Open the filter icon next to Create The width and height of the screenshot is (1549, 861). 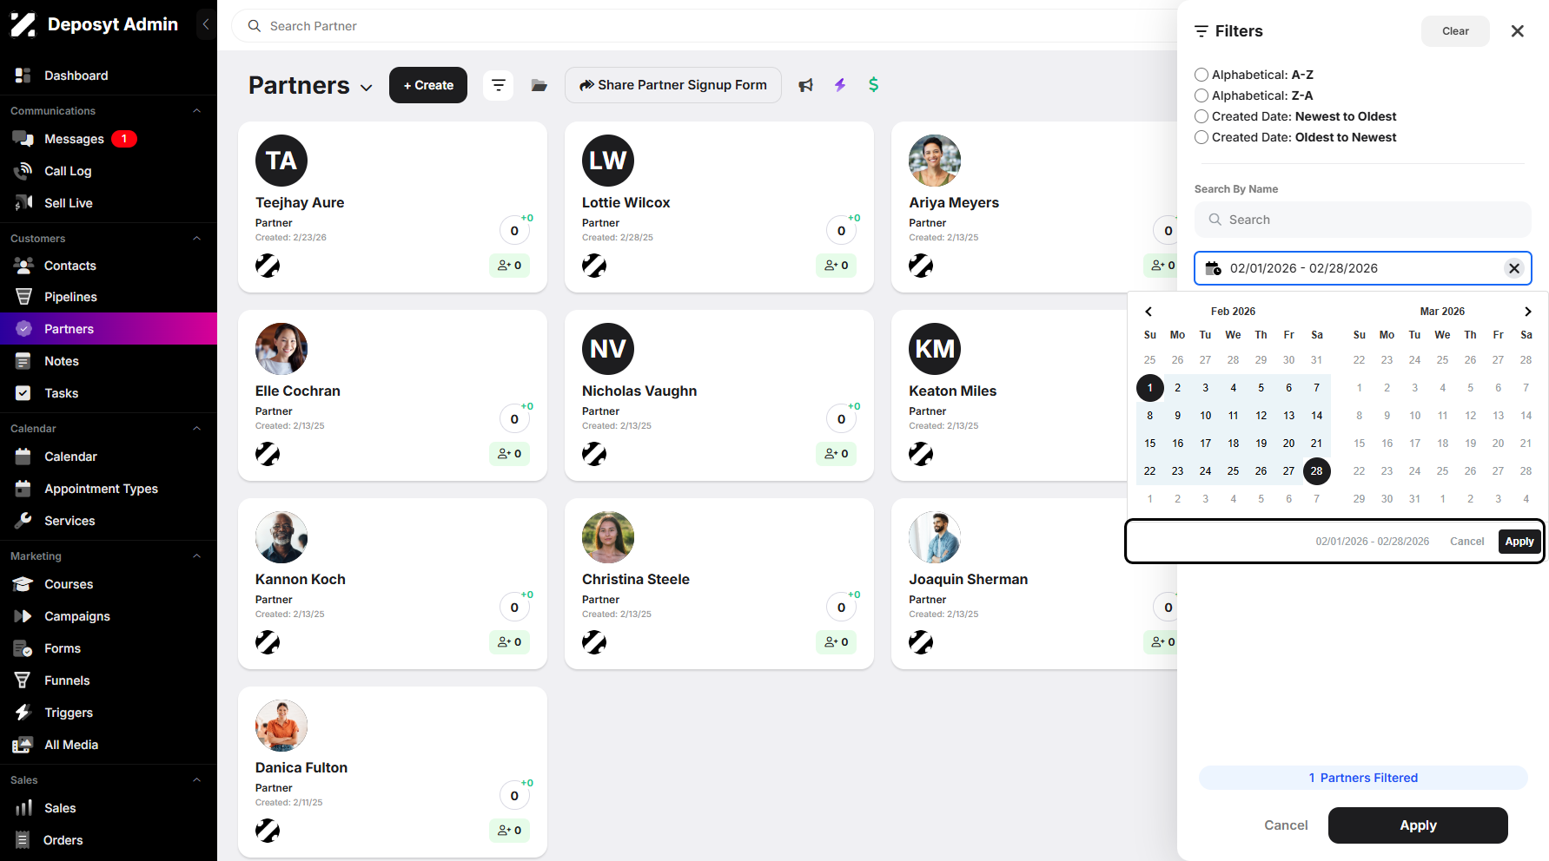pos(499,85)
